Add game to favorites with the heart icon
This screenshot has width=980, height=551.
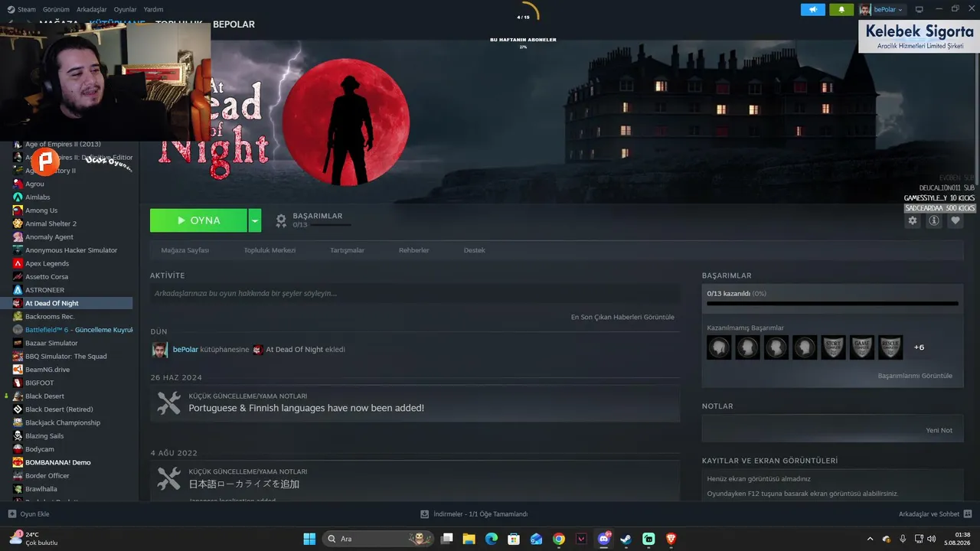click(955, 220)
